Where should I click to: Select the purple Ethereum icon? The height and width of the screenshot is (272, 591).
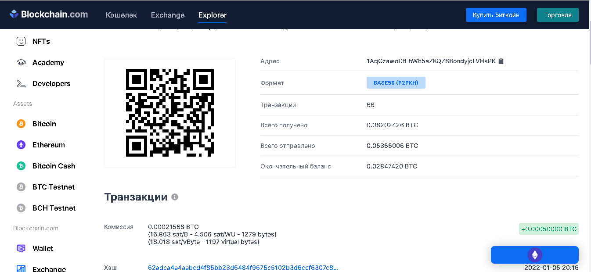(x=21, y=145)
